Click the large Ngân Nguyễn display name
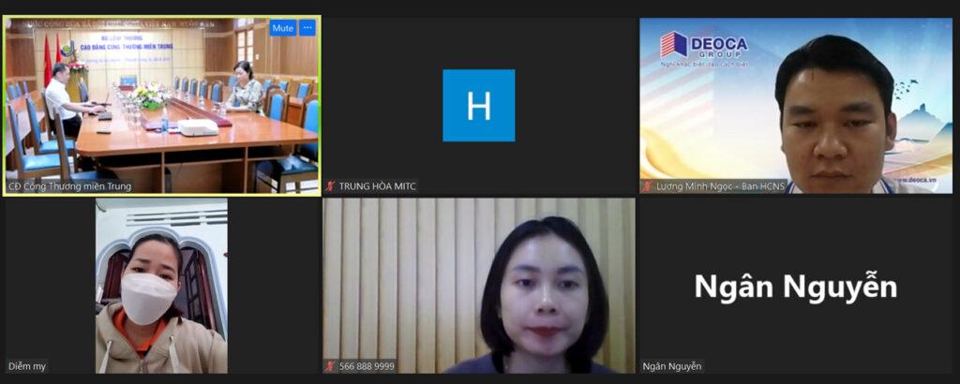Image resolution: width=960 pixels, height=384 pixels. pos(795,288)
